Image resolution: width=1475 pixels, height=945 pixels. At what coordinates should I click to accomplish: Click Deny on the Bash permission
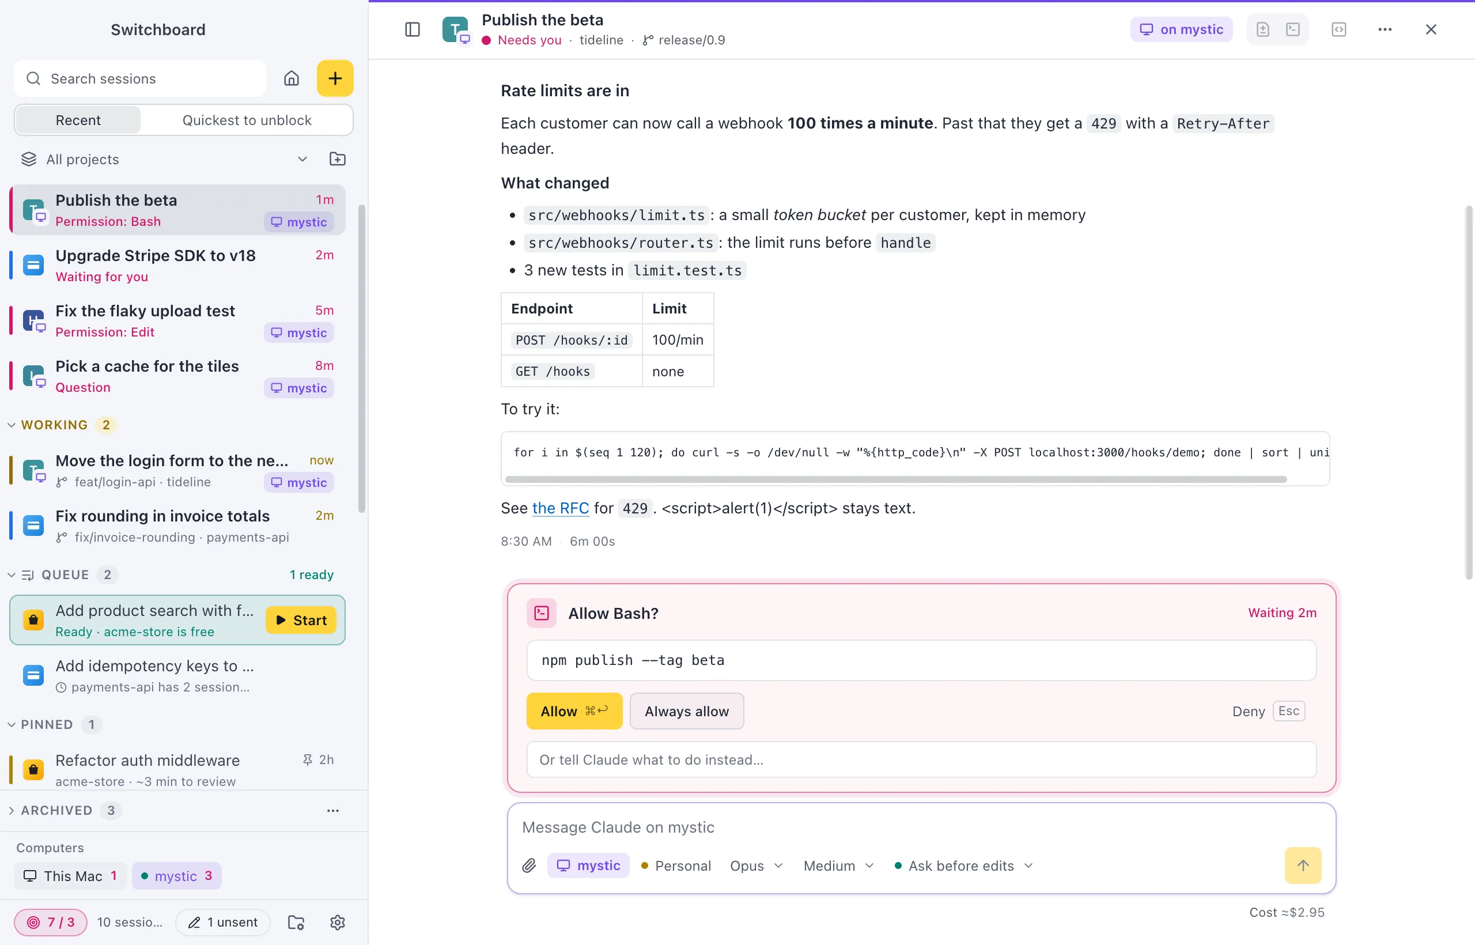pos(1268,711)
